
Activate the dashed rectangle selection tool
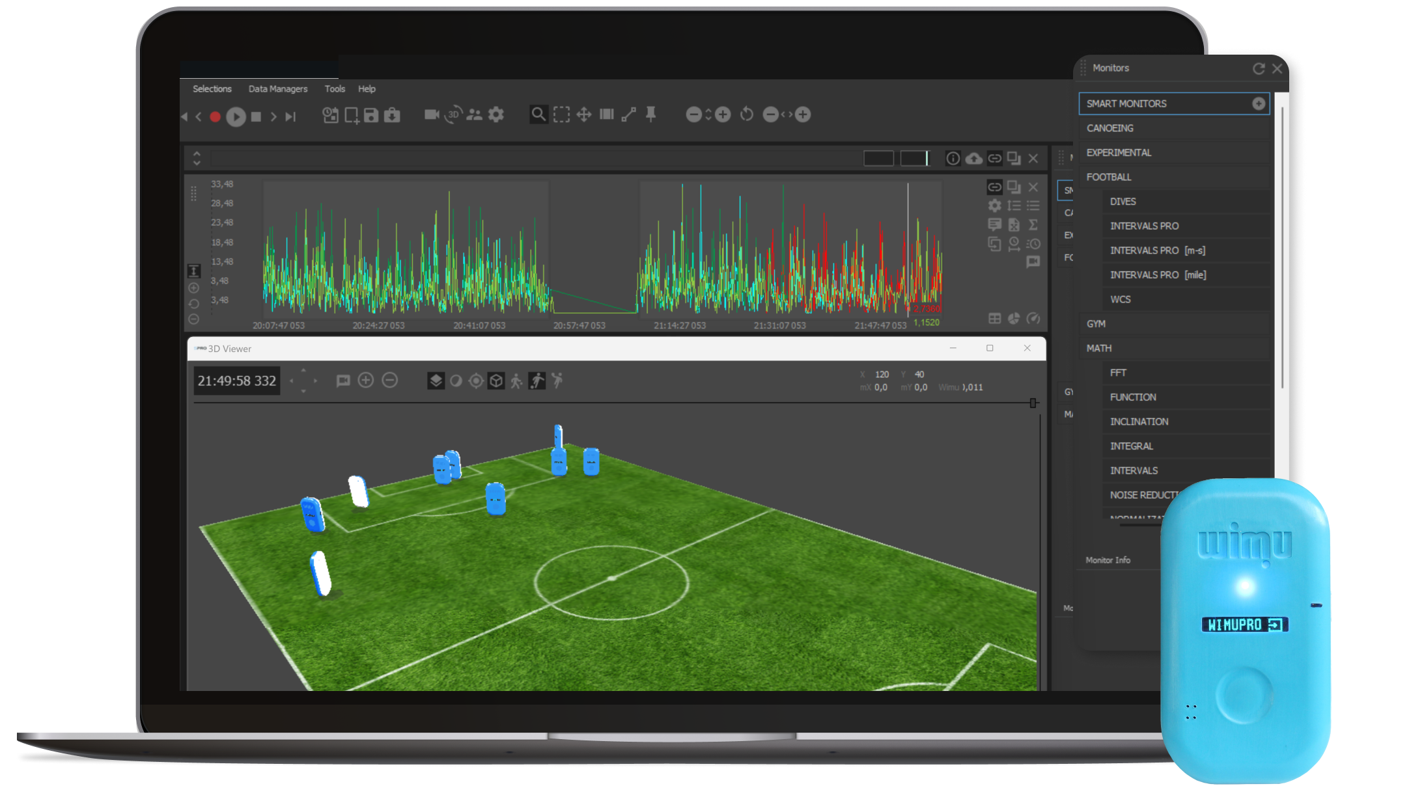click(561, 115)
